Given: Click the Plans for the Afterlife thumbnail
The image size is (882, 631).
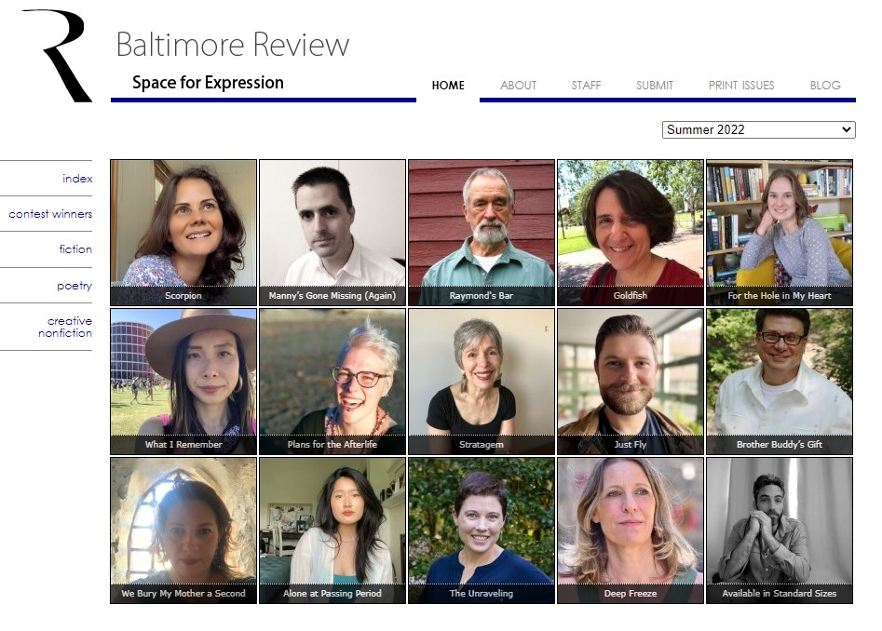Looking at the screenshot, I should [x=332, y=382].
